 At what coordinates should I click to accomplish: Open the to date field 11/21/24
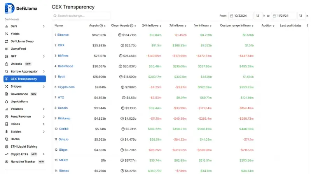[x=284, y=16]
